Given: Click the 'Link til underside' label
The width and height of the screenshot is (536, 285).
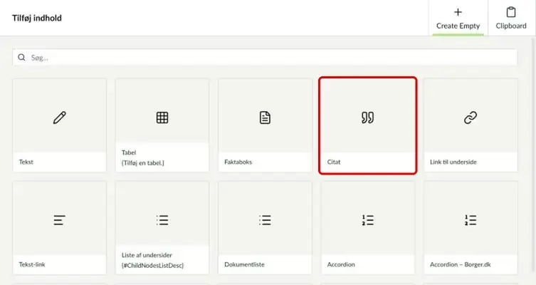Looking at the screenshot, I should pos(453,162).
